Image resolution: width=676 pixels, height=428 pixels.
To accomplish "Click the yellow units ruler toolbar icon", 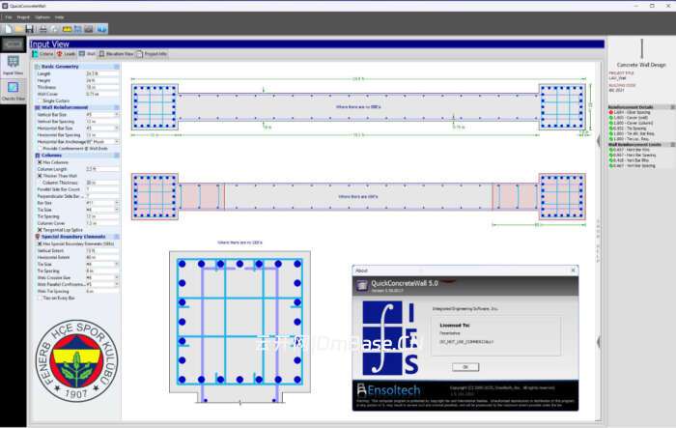I will coord(67,29).
